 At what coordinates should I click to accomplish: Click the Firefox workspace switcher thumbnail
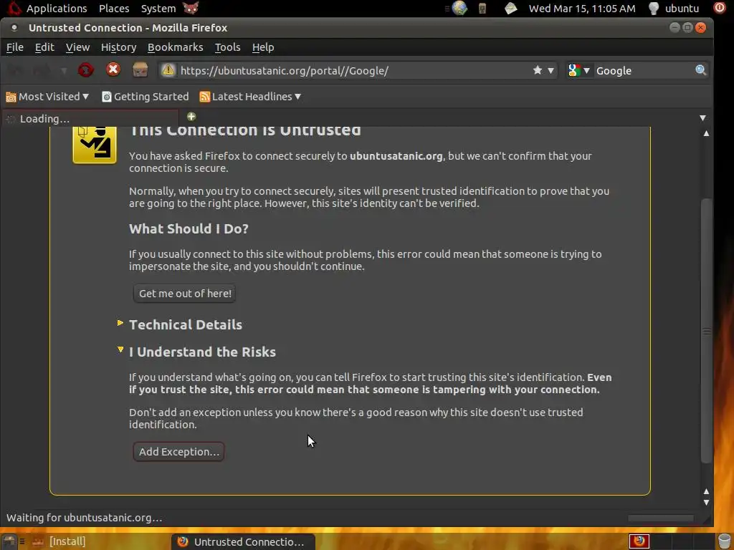[639, 541]
